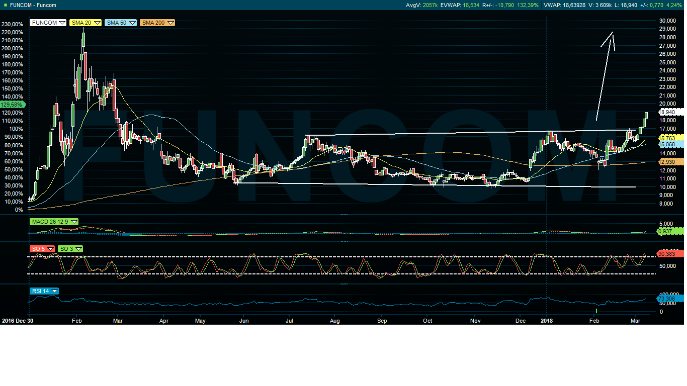Click the 129,58% percent axis marker
Screen dimensions: 687x386
point(13,105)
